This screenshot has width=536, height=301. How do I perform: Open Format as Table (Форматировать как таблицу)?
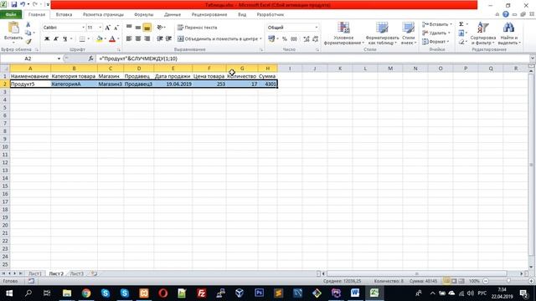point(382,33)
